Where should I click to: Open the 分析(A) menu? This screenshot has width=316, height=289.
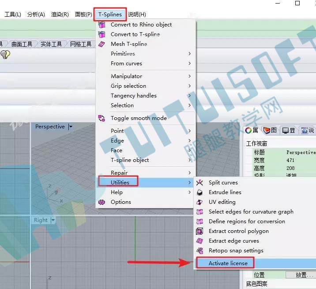click(x=36, y=15)
